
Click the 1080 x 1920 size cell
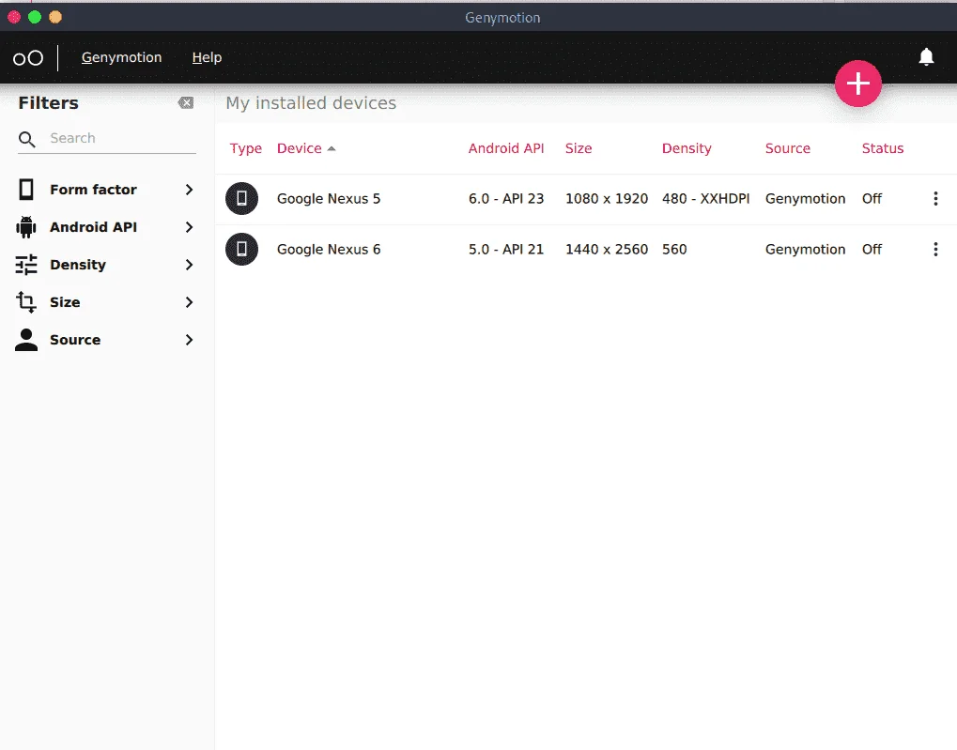click(x=607, y=199)
